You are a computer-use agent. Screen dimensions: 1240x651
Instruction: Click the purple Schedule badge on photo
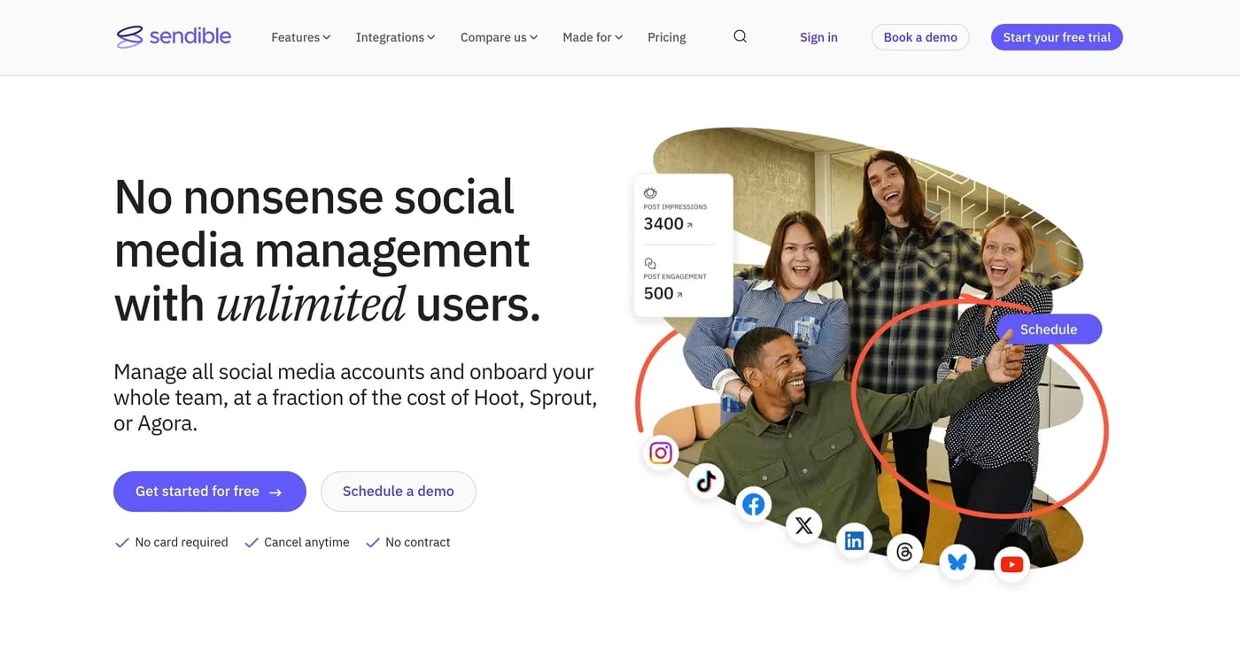[x=1049, y=329]
